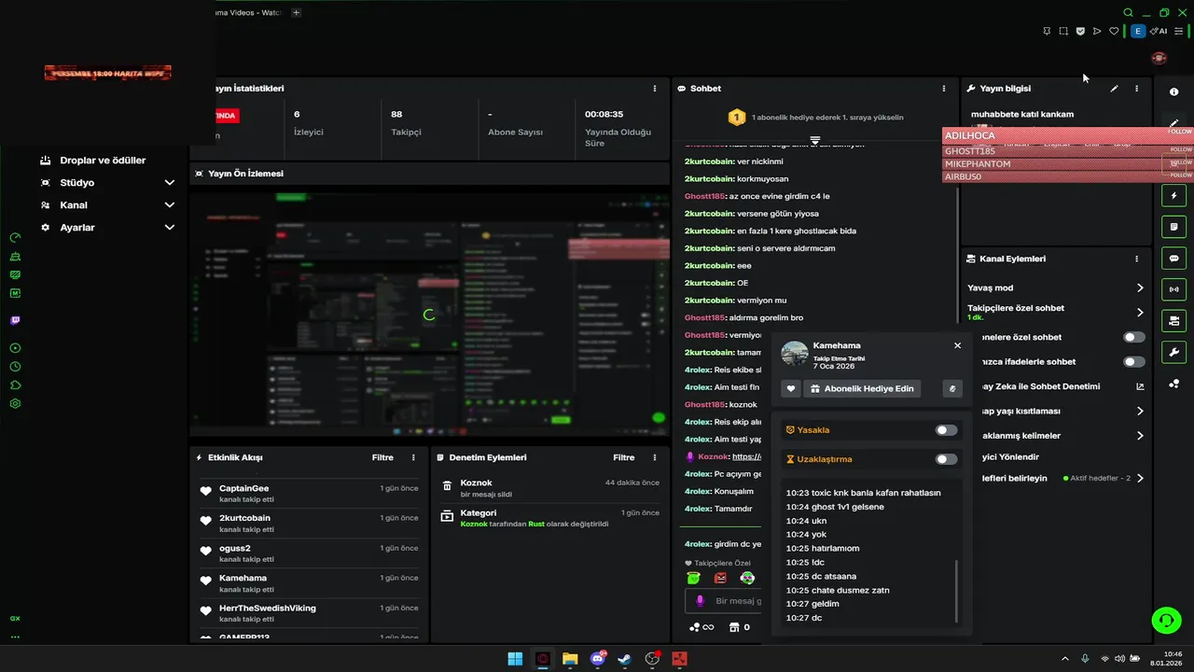
Task: Open the link in Koznok's chat message
Action: click(746, 457)
